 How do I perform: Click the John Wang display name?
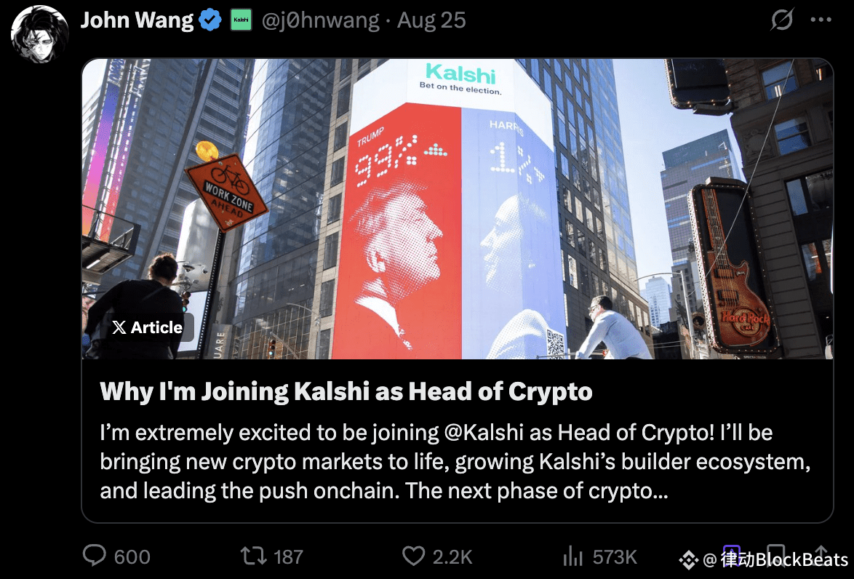[x=137, y=20]
